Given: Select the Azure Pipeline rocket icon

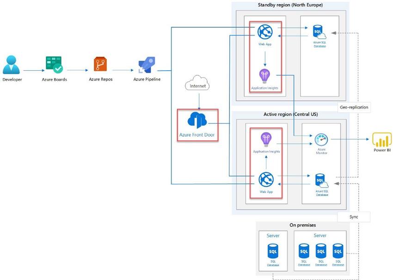Looking at the screenshot, I should tap(147, 64).
